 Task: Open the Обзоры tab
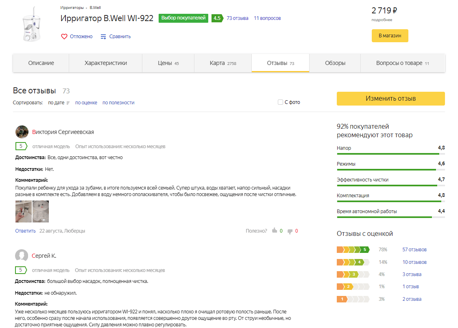[335, 63]
